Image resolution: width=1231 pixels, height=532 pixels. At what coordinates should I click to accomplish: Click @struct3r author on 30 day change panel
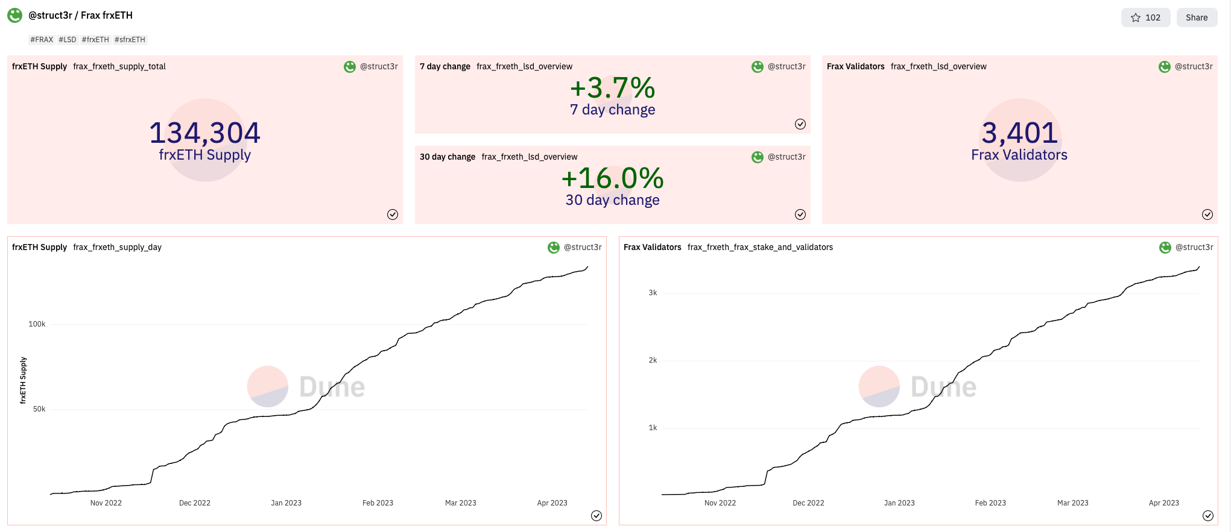click(786, 157)
